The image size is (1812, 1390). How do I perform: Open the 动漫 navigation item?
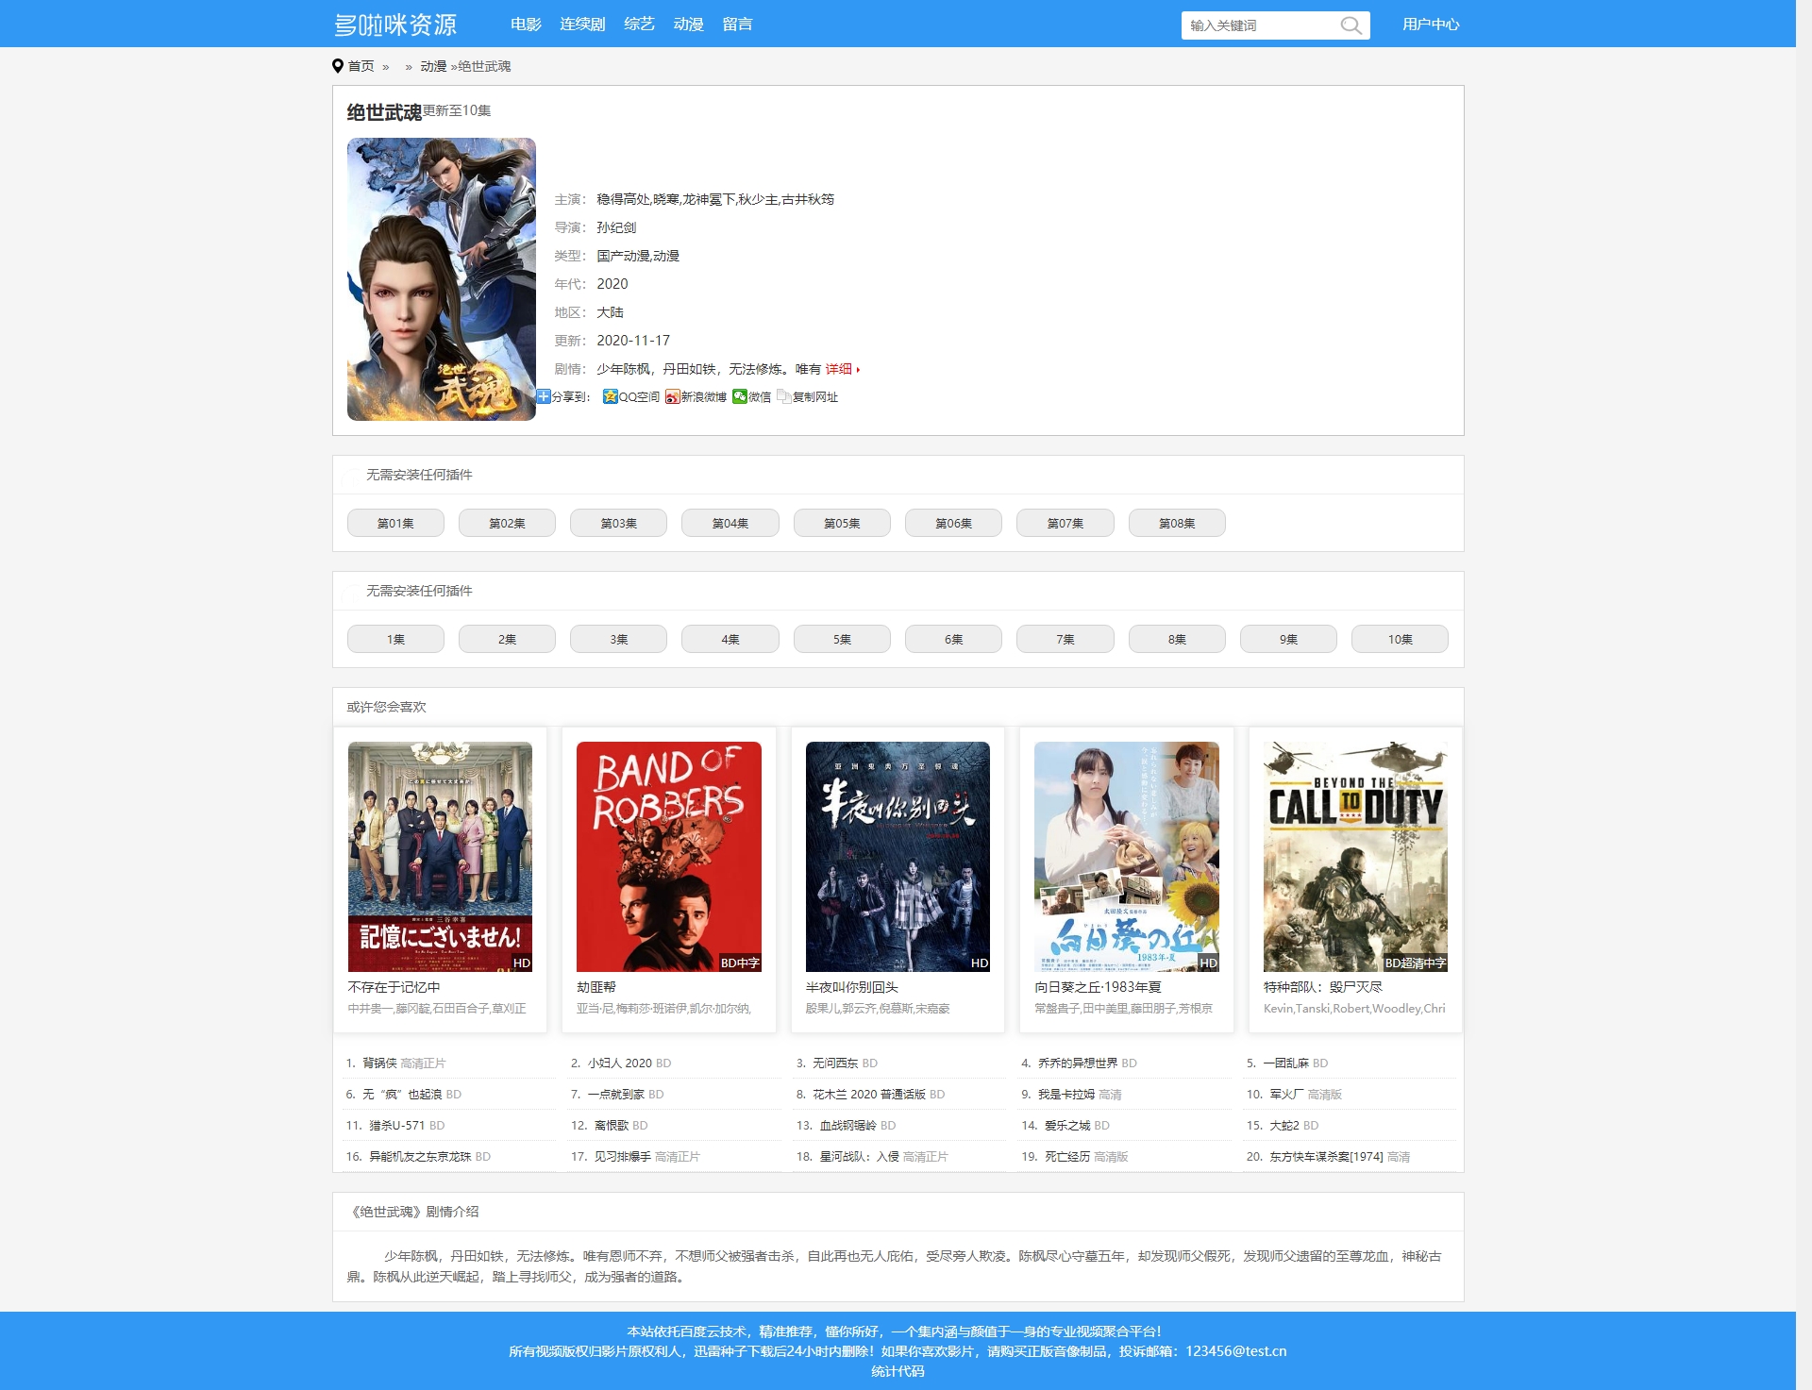(x=688, y=25)
